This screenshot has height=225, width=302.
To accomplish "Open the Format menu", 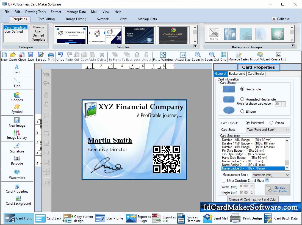I will pos(56,12).
